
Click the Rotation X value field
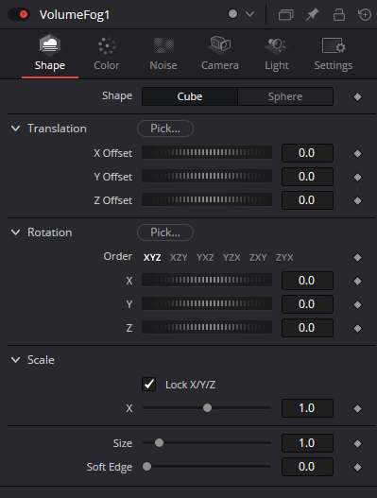pyautogui.click(x=307, y=281)
